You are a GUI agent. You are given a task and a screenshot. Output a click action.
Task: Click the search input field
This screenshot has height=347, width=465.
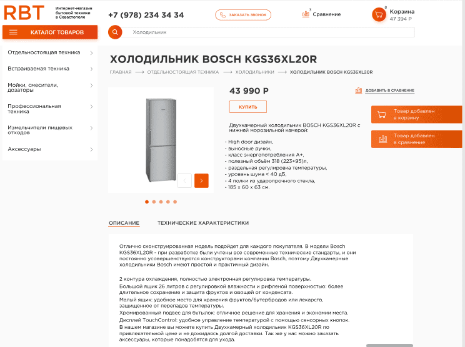[269, 32]
